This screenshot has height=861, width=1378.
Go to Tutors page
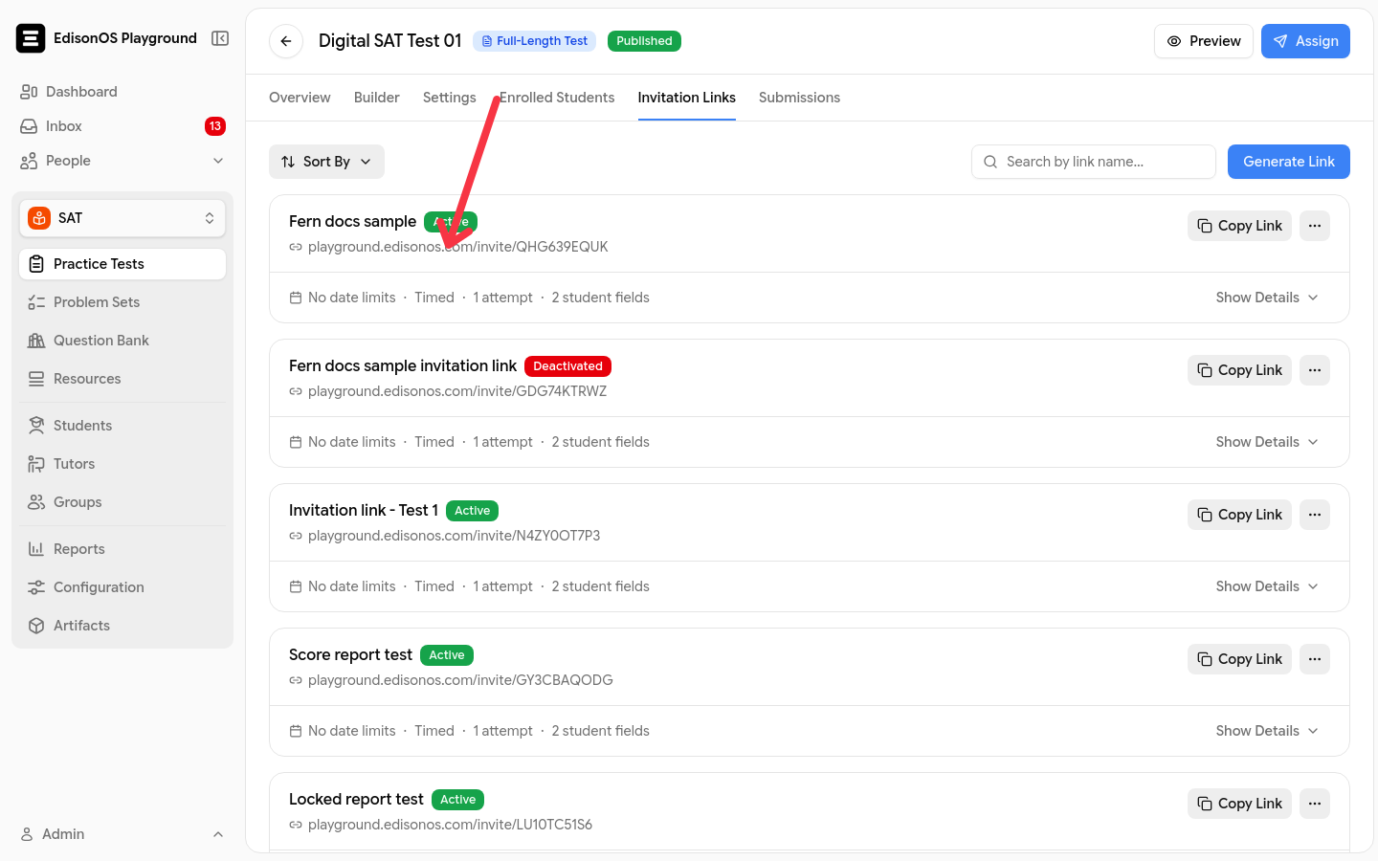122,464
